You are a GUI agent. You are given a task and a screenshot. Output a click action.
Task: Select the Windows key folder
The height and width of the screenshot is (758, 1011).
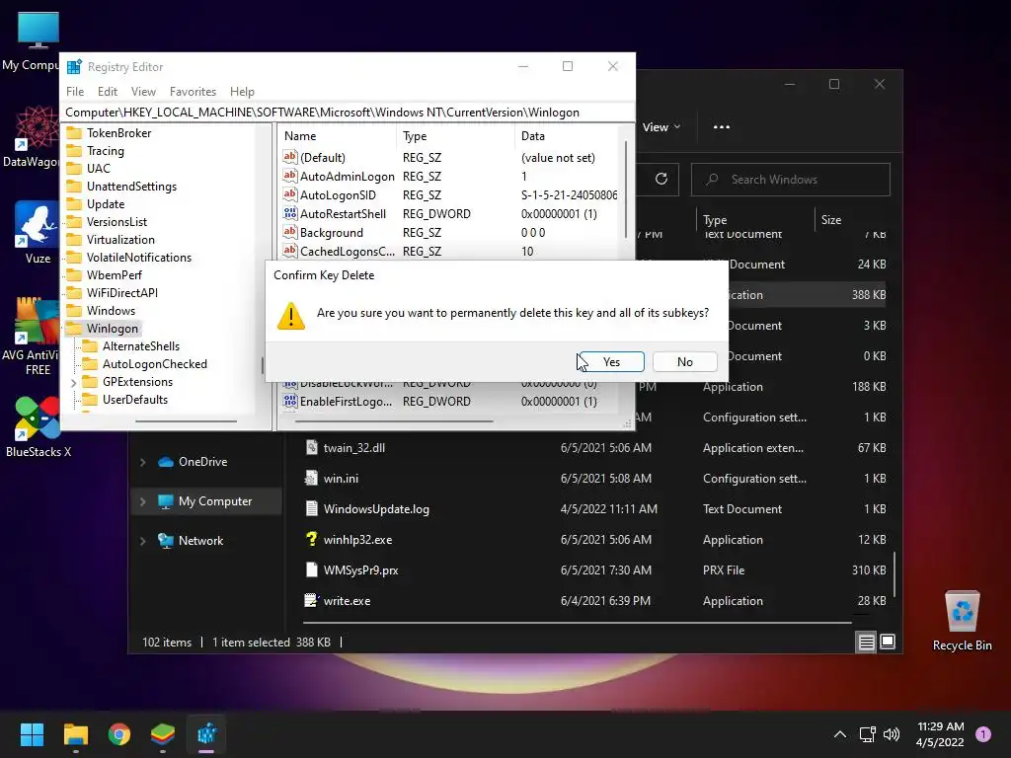pyautogui.click(x=111, y=311)
